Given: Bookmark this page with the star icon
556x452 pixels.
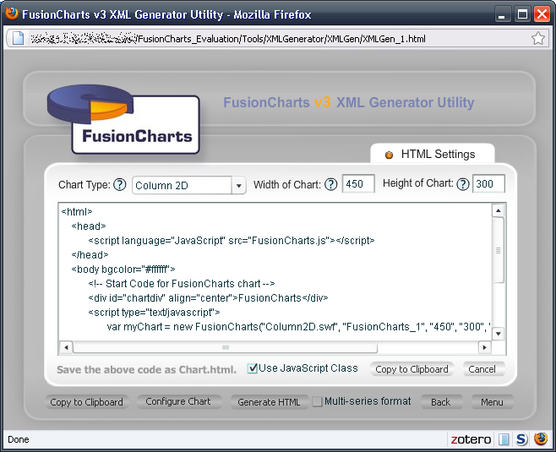Looking at the screenshot, I should click(x=537, y=38).
